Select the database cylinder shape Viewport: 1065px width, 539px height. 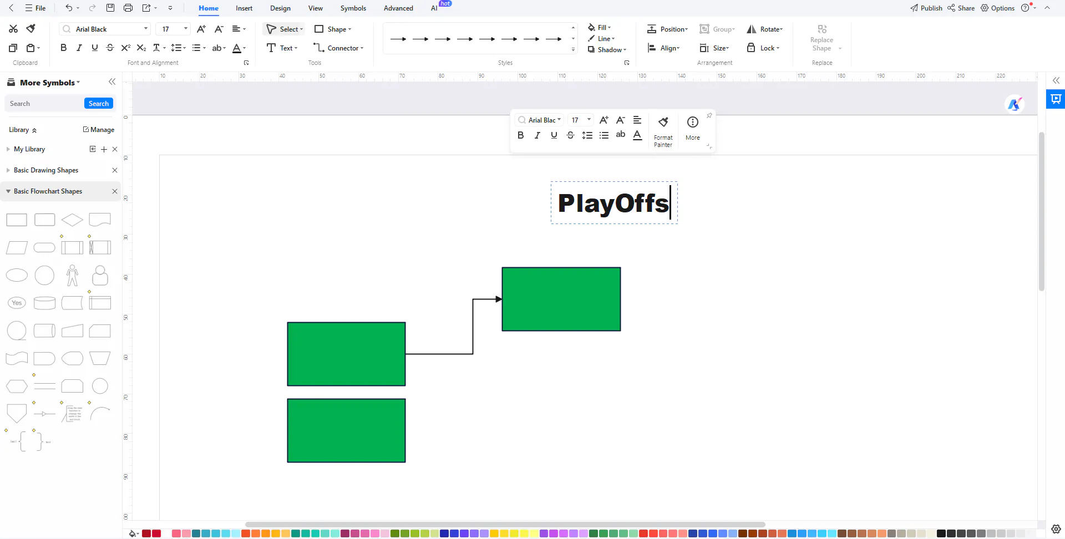[44, 303]
